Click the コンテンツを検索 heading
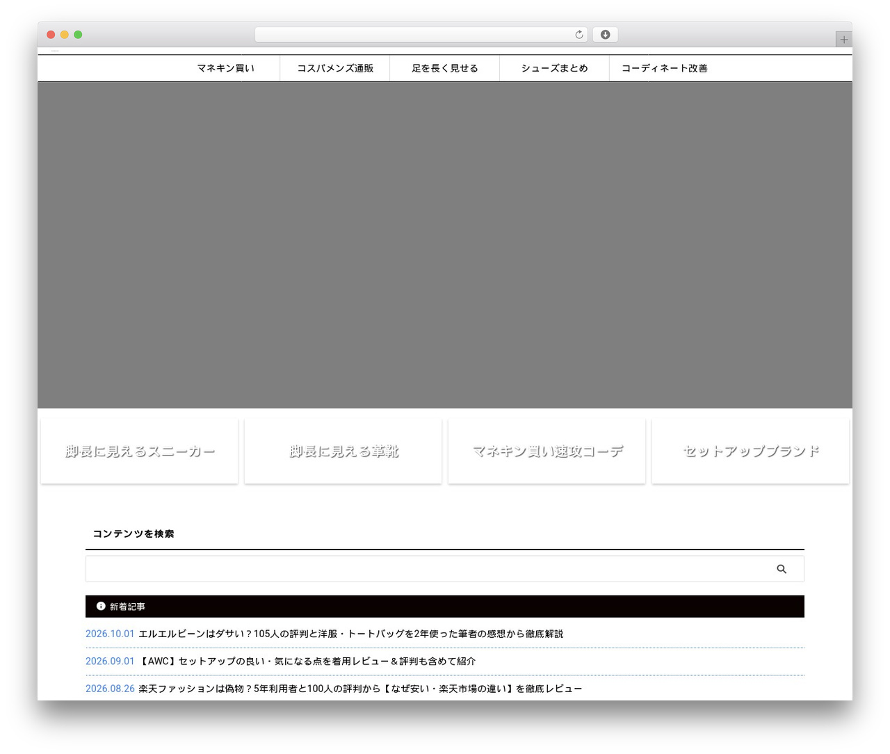The image size is (890, 754). (133, 534)
